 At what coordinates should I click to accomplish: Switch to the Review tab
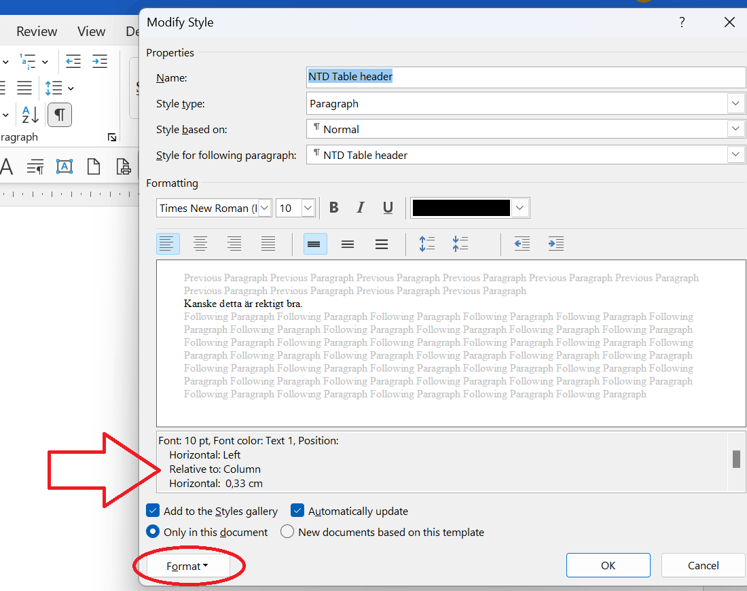tap(37, 31)
